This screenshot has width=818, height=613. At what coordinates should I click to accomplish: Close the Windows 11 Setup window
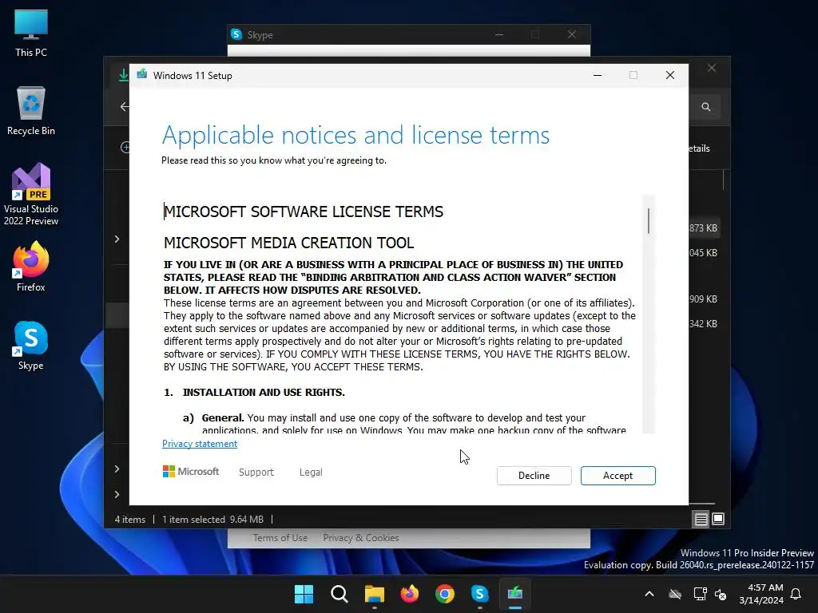(x=670, y=75)
